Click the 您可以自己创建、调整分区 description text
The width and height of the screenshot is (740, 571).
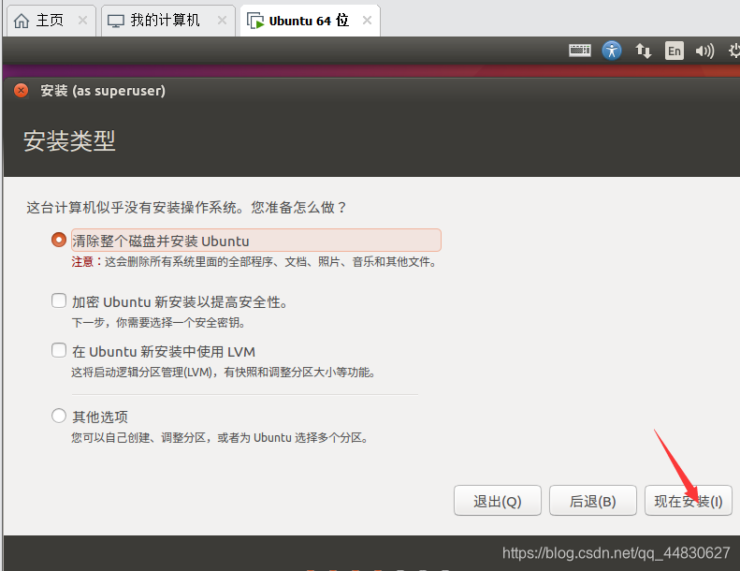click(x=220, y=438)
